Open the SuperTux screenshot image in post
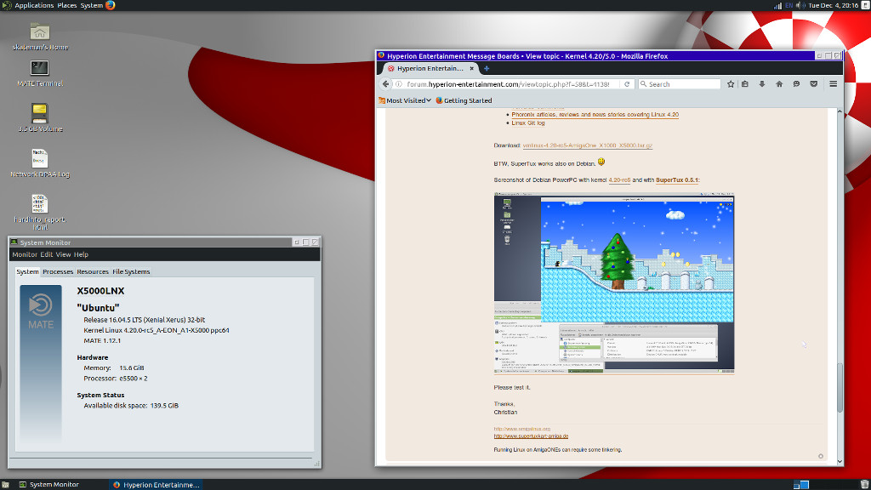The height and width of the screenshot is (490, 871). (614, 282)
